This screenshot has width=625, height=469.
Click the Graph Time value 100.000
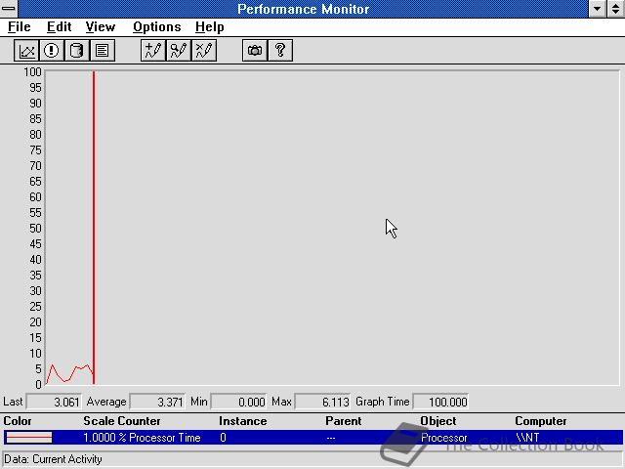point(440,402)
